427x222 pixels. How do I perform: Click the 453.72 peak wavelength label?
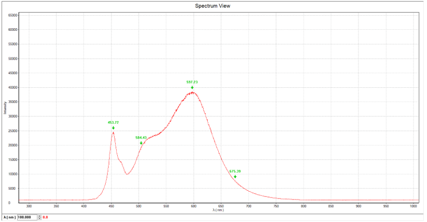pyautogui.click(x=113, y=123)
